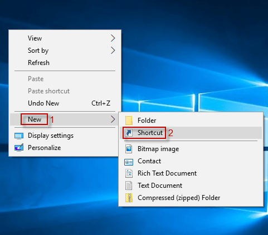268x235 pixels.
Task: Create a new Bitmap image
Action: click(191, 149)
